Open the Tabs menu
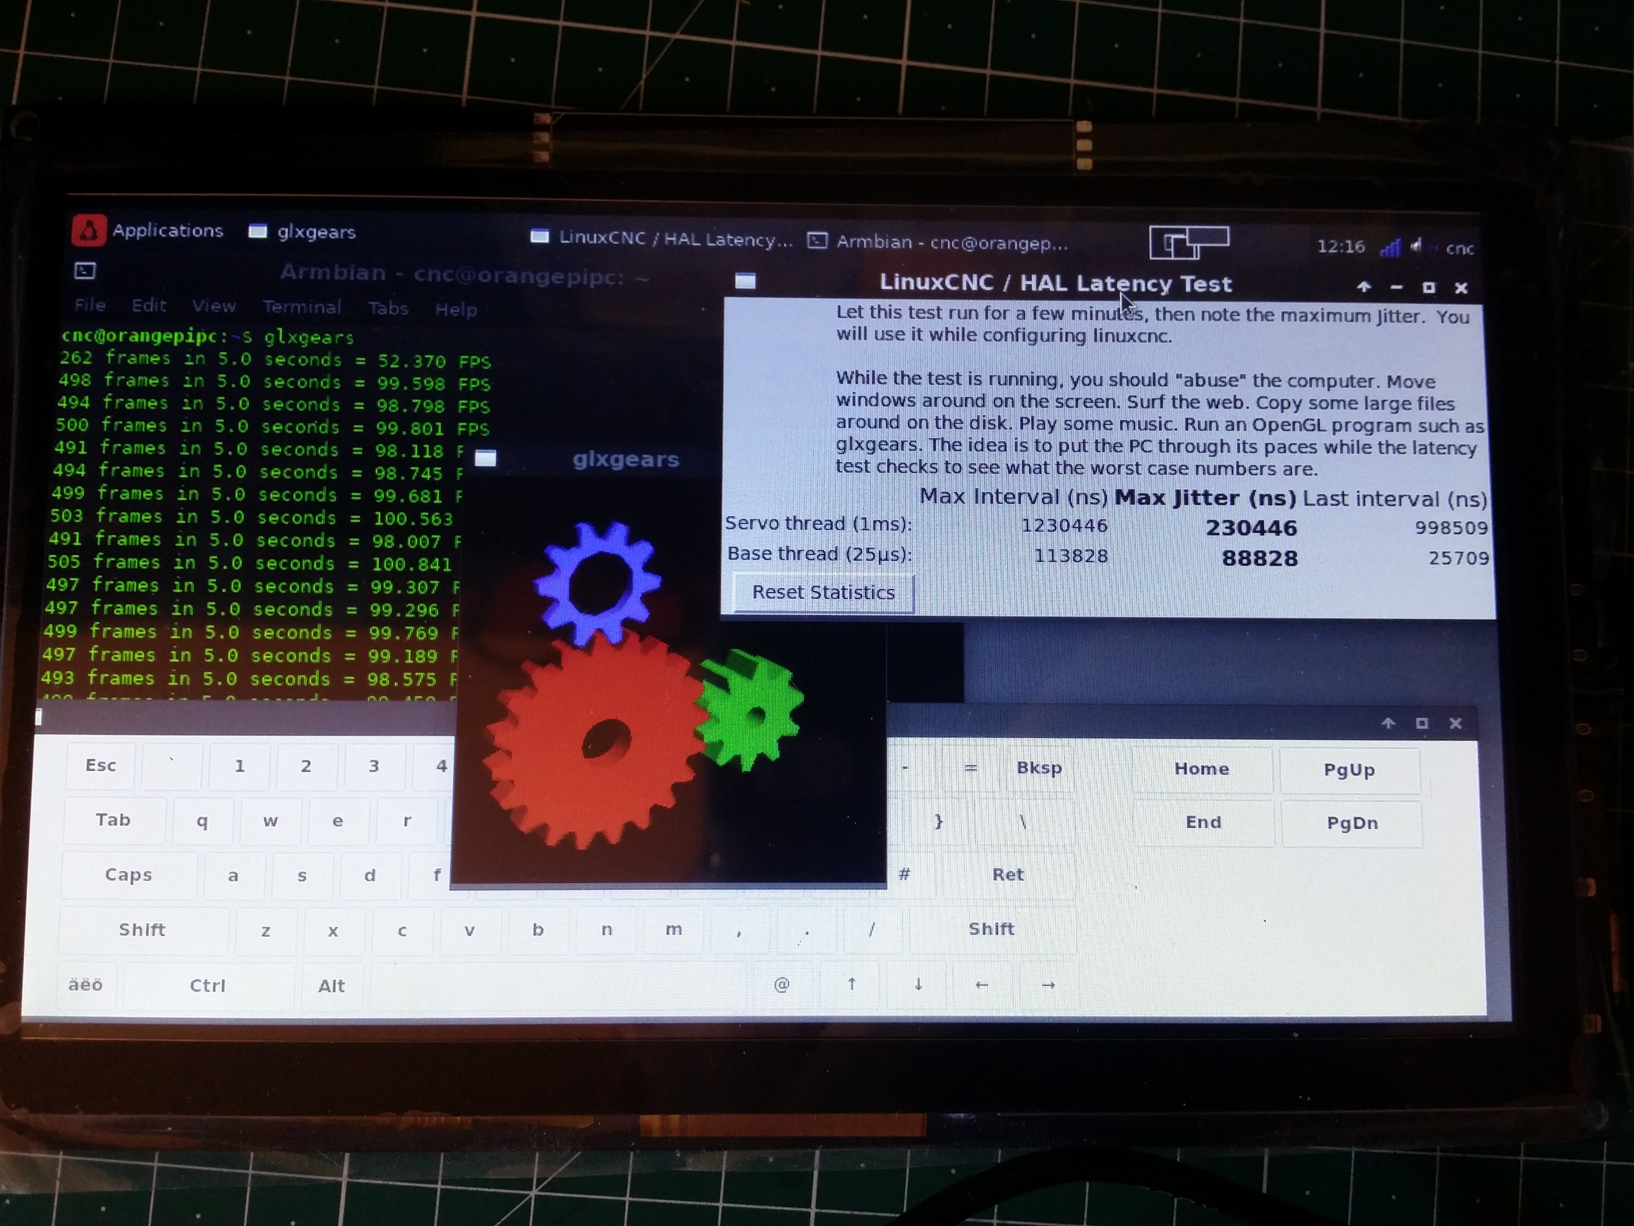 pyautogui.click(x=389, y=308)
